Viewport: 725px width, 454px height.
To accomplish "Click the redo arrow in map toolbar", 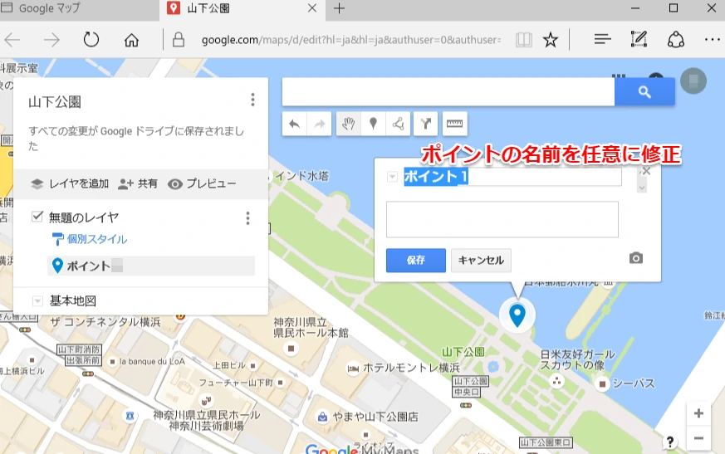I will tap(320, 124).
